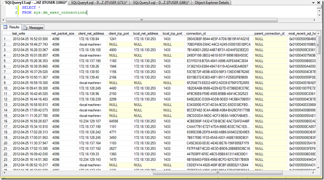
Task: Click the local_tcp_port column header
Action: (x=173, y=33)
